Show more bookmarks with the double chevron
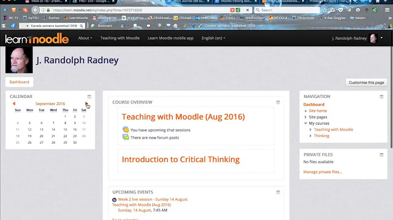The height and width of the screenshot is (220, 393). coord(390,18)
